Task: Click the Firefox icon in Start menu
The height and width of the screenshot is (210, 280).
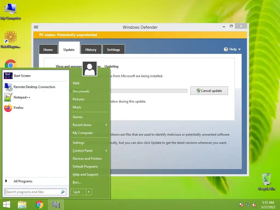Action: coord(8,108)
